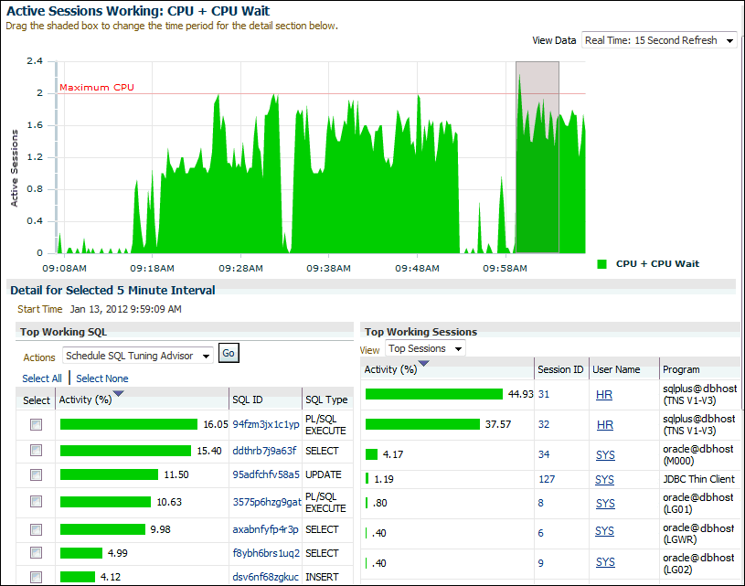
Task: Open SYS user link for session 127
Action: click(x=604, y=479)
